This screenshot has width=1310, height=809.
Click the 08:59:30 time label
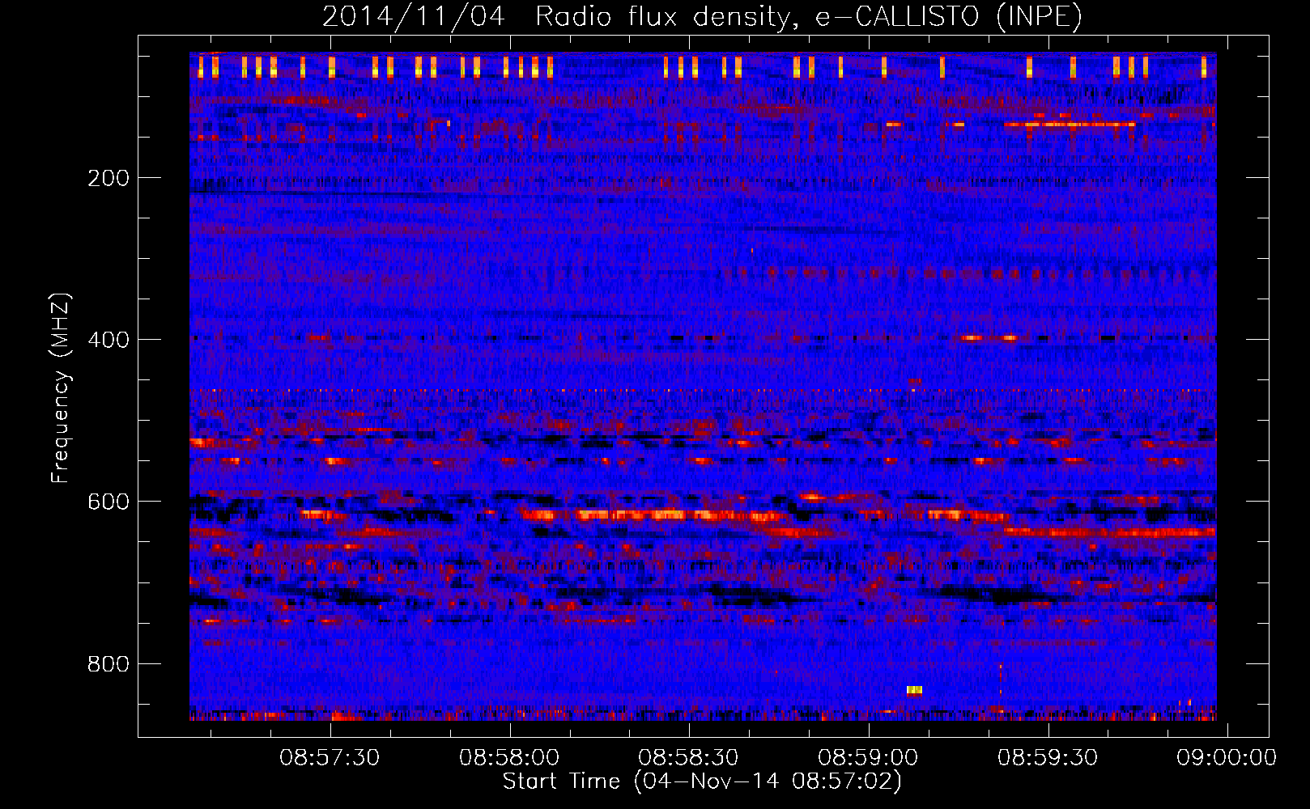[1048, 758]
